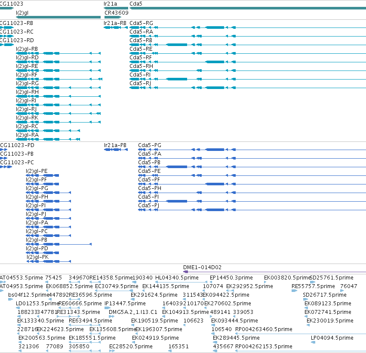Select the RE63494.5prime label
This screenshot has height=353, width=366.
tap(90, 321)
